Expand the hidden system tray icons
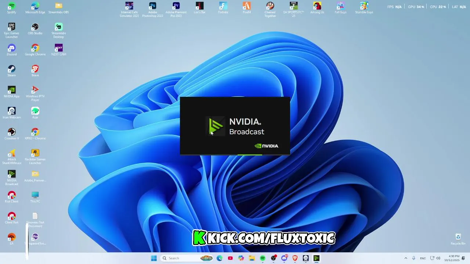The height and width of the screenshot is (264, 470). (406, 258)
